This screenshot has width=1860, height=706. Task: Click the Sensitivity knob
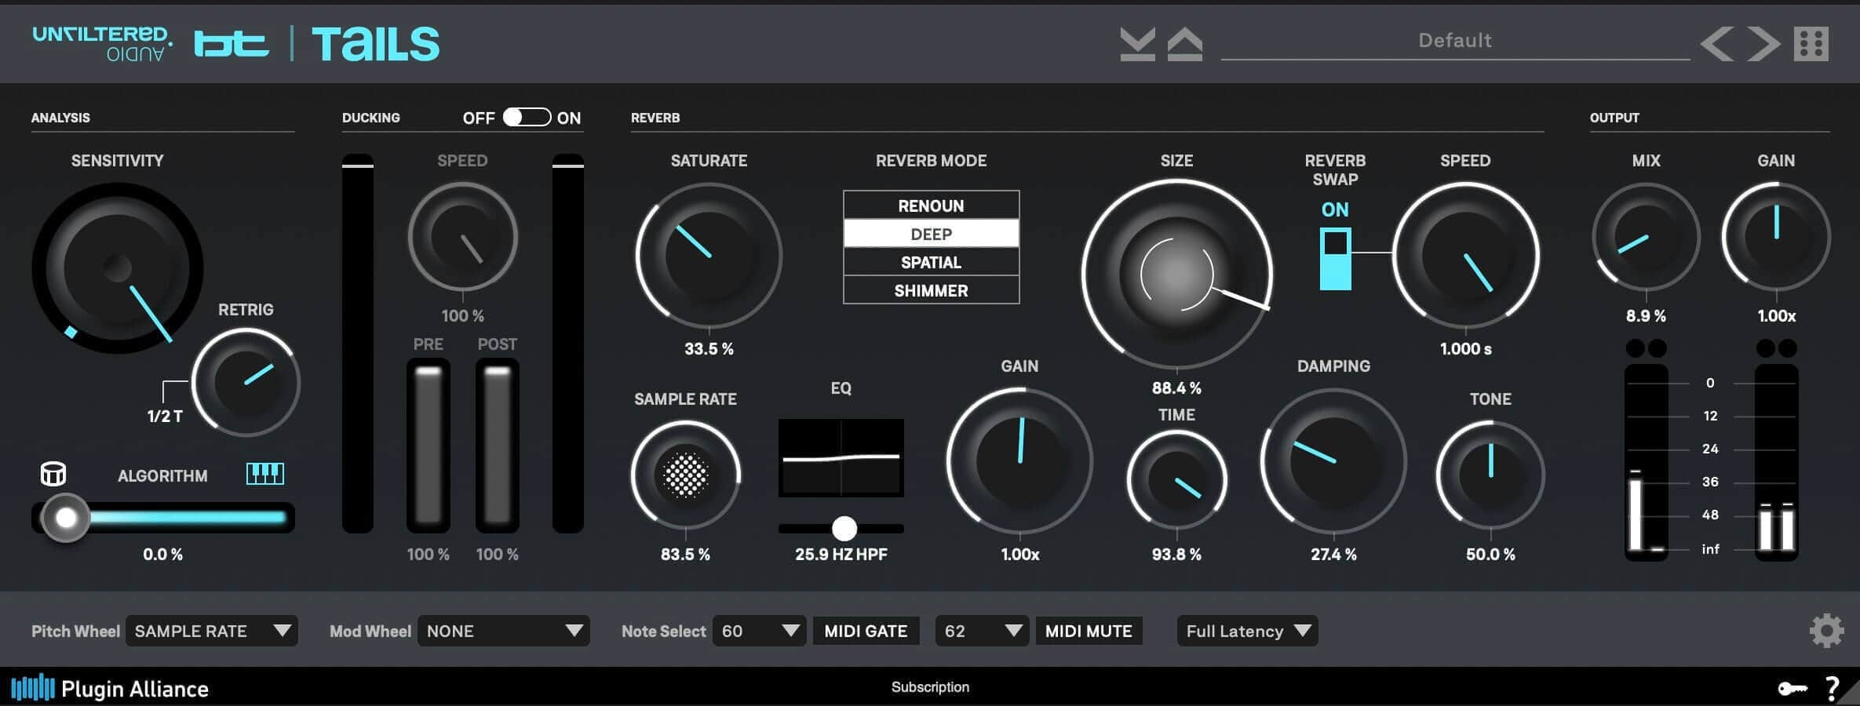[x=117, y=268]
